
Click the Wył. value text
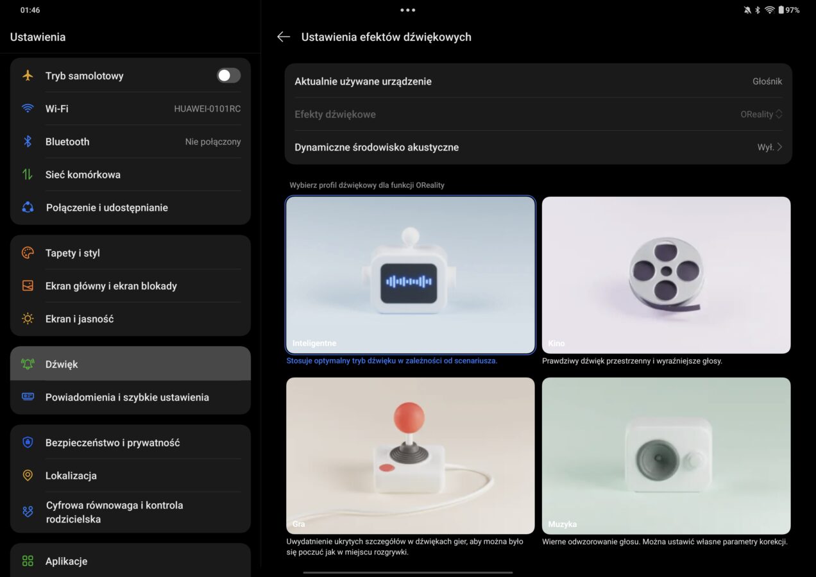coord(765,147)
